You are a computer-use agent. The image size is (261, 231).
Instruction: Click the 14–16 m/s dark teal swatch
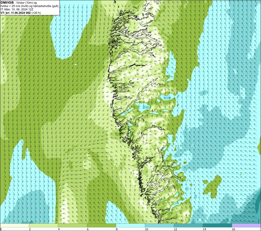[x=217, y=225]
